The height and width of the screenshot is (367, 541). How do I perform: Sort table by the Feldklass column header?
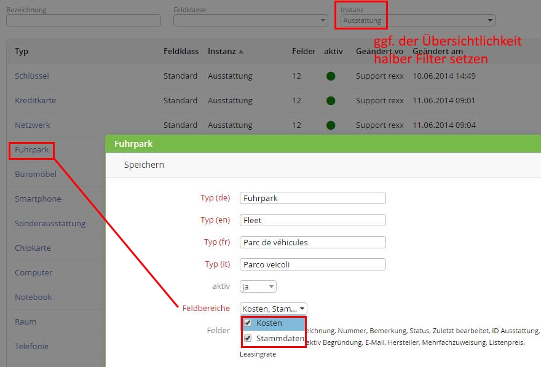[181, 52]
